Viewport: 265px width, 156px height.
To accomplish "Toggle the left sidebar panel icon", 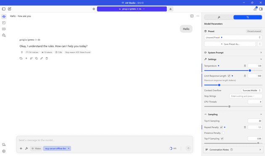I will click(4, 9).
